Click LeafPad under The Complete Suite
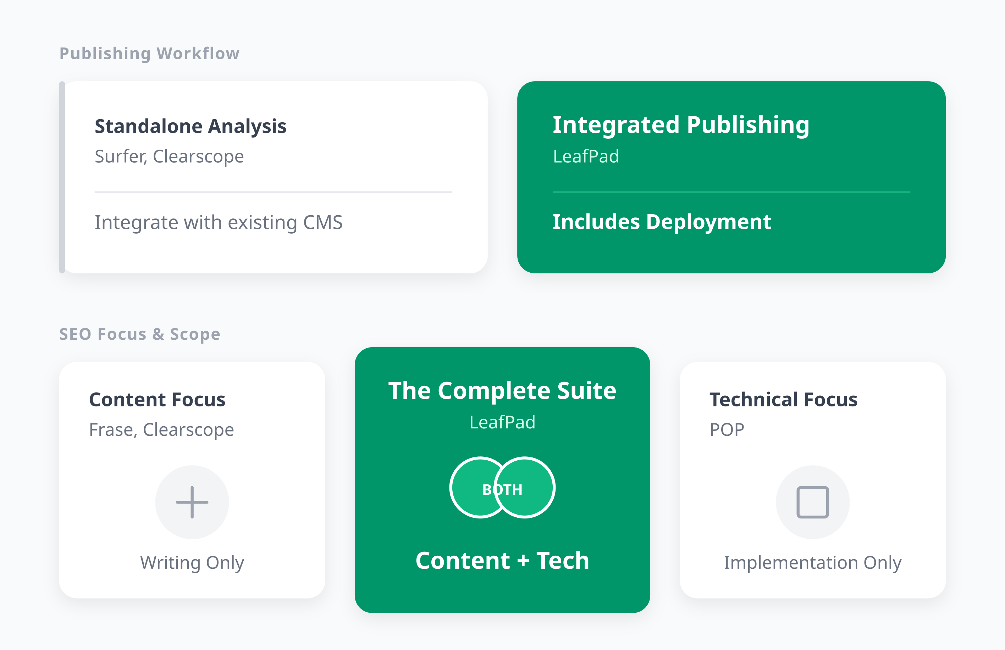Image resolution: width=1005 pixels, height=650 pixels. (x=502, y=422)
